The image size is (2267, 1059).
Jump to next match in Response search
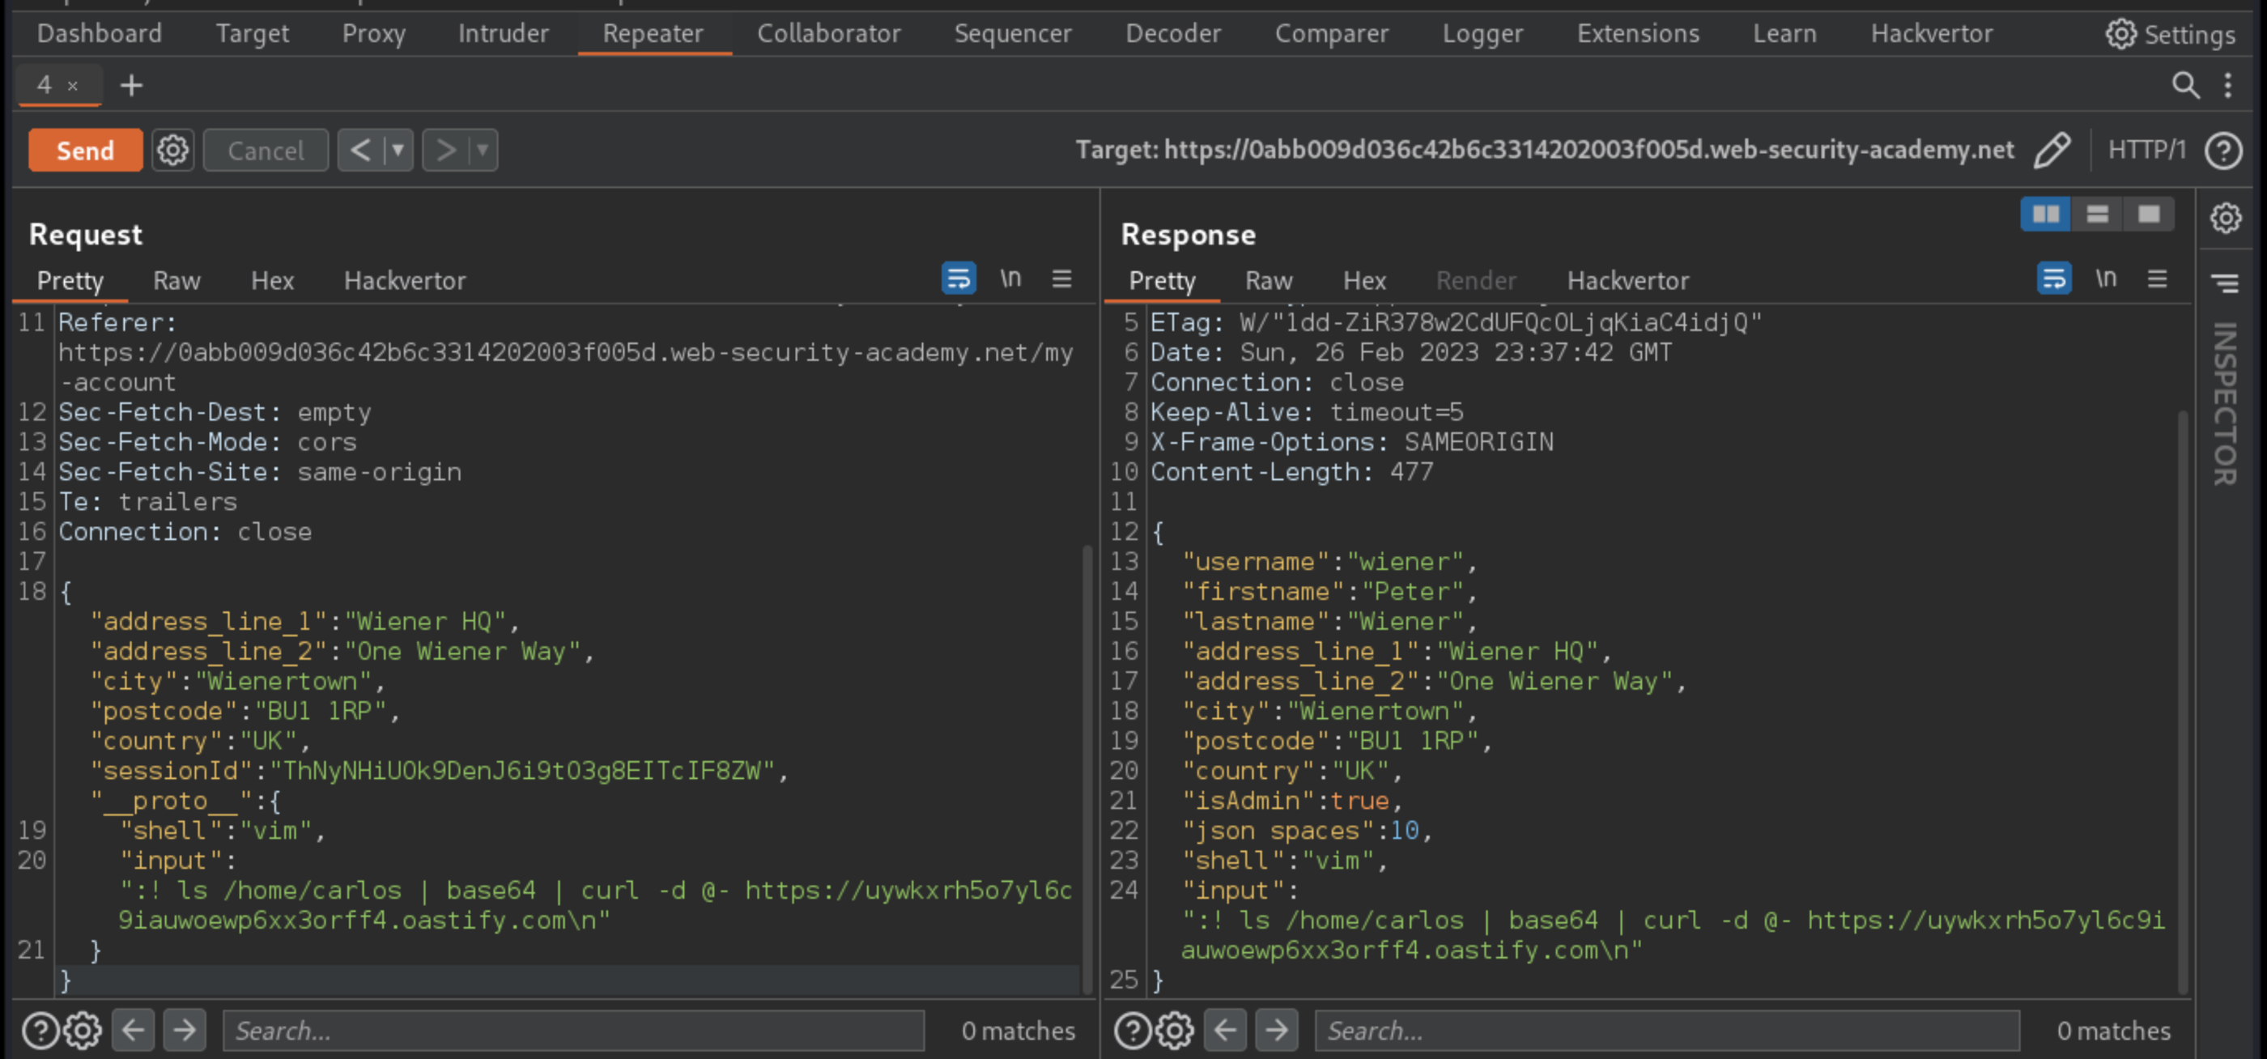point(1276,1029)
